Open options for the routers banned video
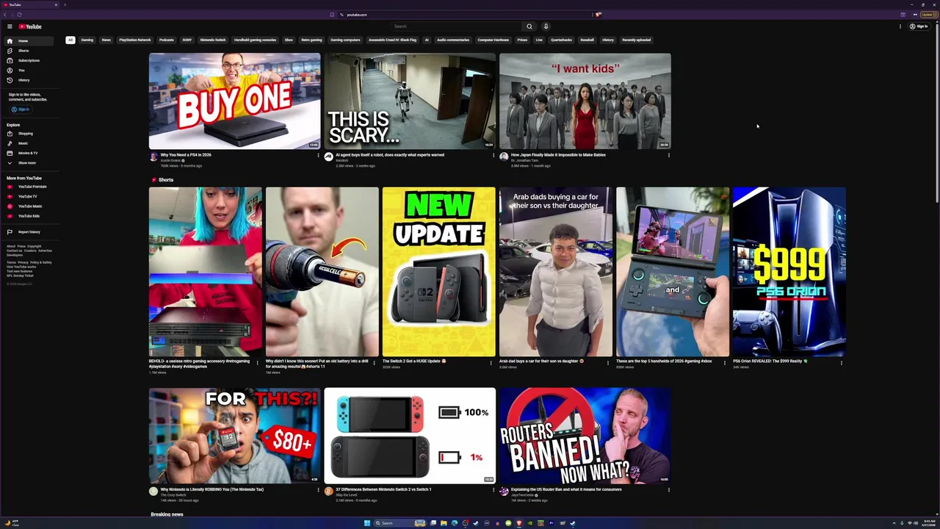Viewport: 940px width, 529px height. (x=668, y=489)
